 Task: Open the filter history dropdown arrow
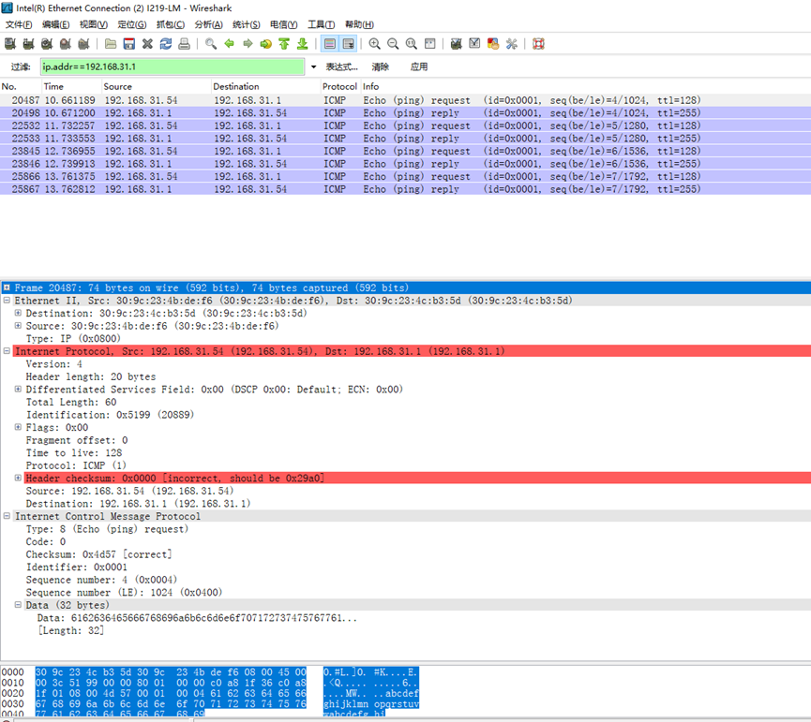coord(313,66)
